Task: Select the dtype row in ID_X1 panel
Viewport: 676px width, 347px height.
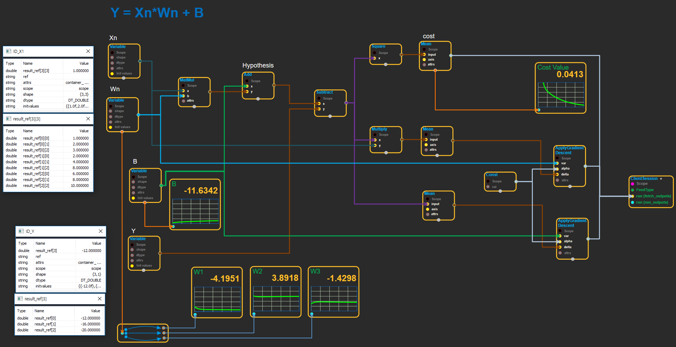Action: tap(47, 100)
